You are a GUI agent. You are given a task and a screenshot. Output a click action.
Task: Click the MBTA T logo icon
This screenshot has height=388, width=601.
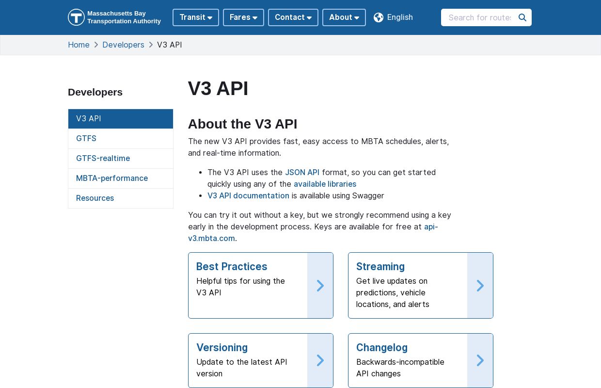(76, 17)
